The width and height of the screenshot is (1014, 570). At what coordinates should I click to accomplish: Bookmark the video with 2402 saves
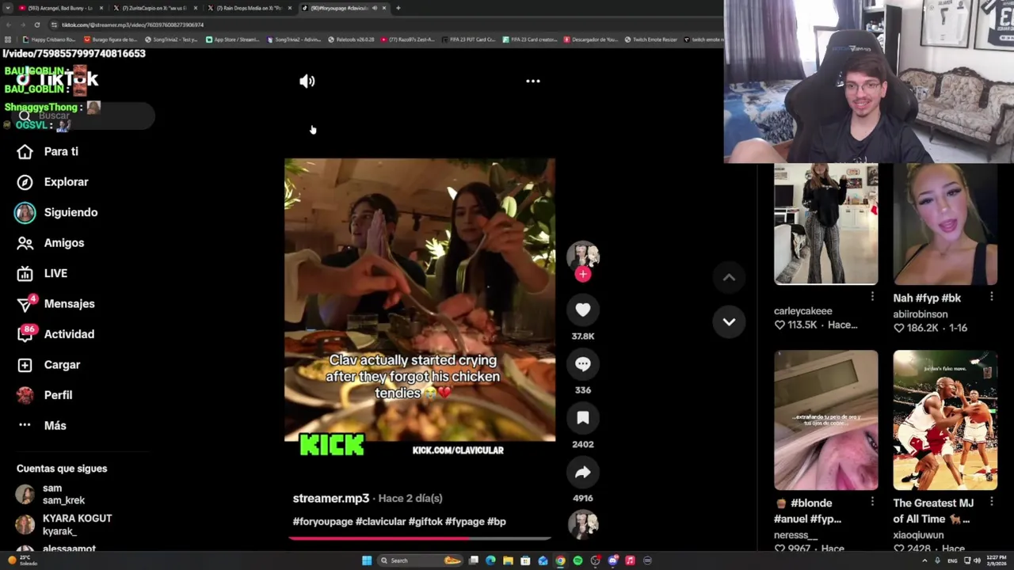pyautogui.click(x=583, y=418)
